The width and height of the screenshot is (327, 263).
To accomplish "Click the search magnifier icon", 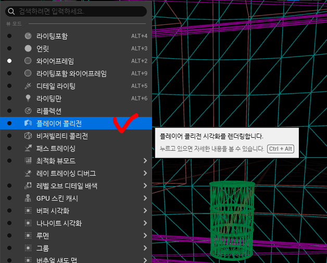I will tap(11, 11).
